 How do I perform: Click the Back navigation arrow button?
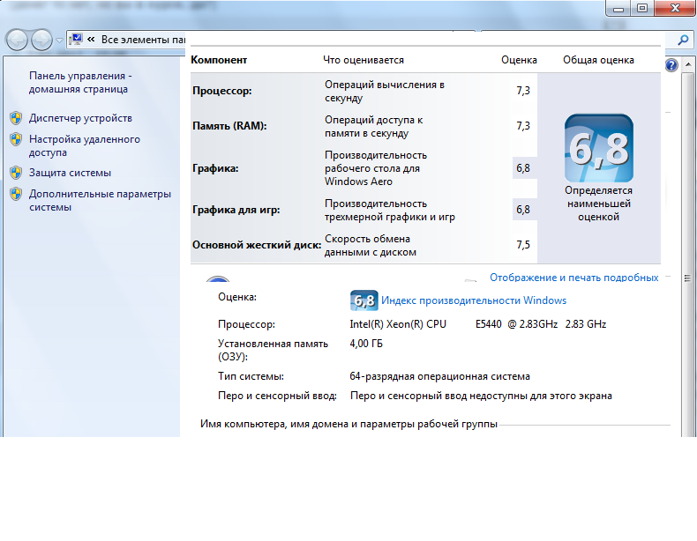click(x=17, y=40)
